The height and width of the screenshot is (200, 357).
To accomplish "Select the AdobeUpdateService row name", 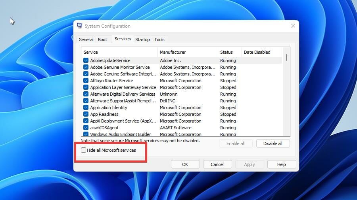I will point(110,60).
